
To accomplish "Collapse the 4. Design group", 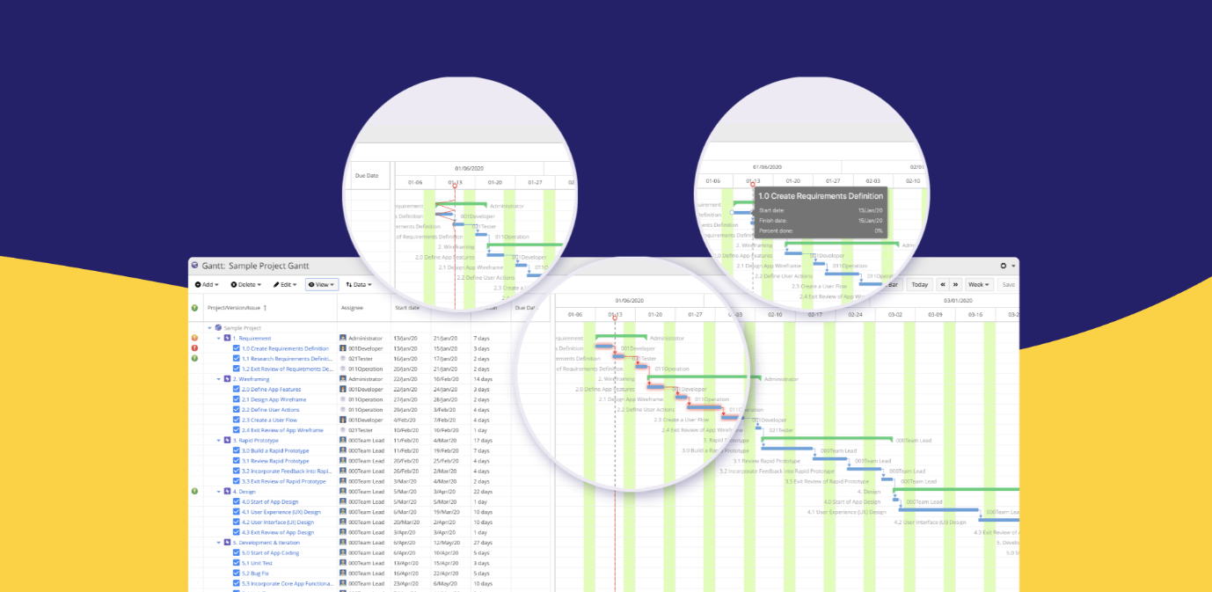I will (219, 492).
